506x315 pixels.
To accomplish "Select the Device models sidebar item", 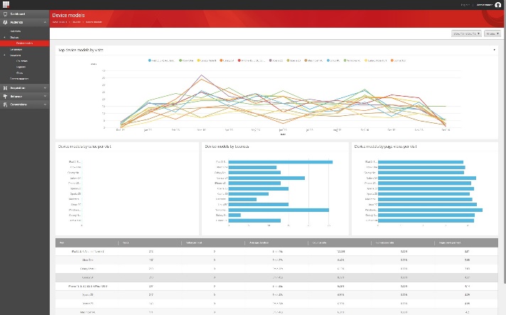I will tap(25, 43).
